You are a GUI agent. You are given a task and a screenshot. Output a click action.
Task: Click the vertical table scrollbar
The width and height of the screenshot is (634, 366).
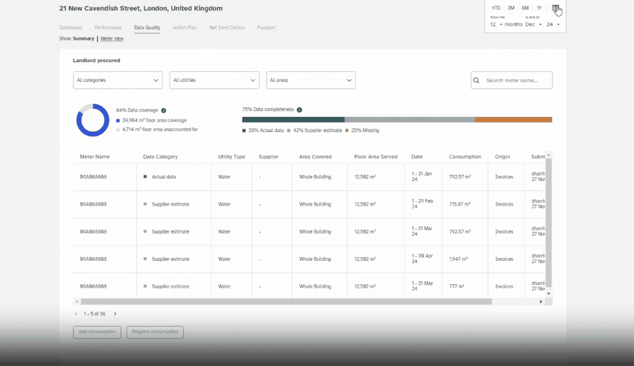[x=549, y=223]
